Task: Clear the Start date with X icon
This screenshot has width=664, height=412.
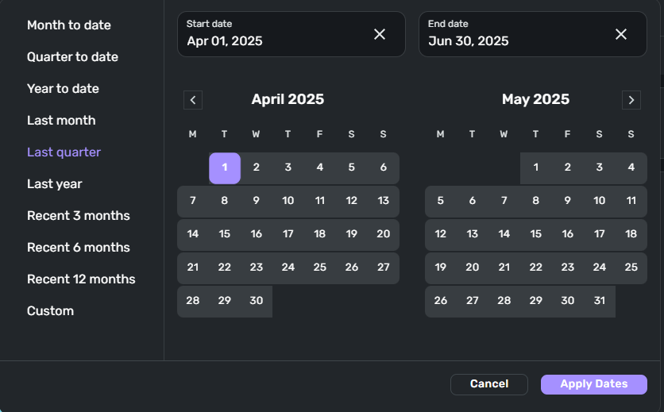Action: 380,34
